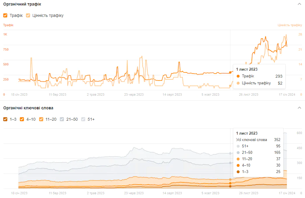Image resolution: width=305 pixels, height=198 pixels.
Task: Uncheck the Трафік legend checkbox
Action: pos(5,15)
